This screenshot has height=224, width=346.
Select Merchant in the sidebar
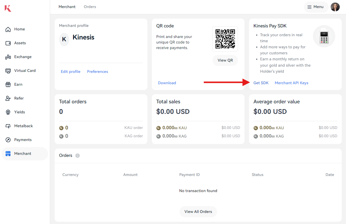[25, 154]
